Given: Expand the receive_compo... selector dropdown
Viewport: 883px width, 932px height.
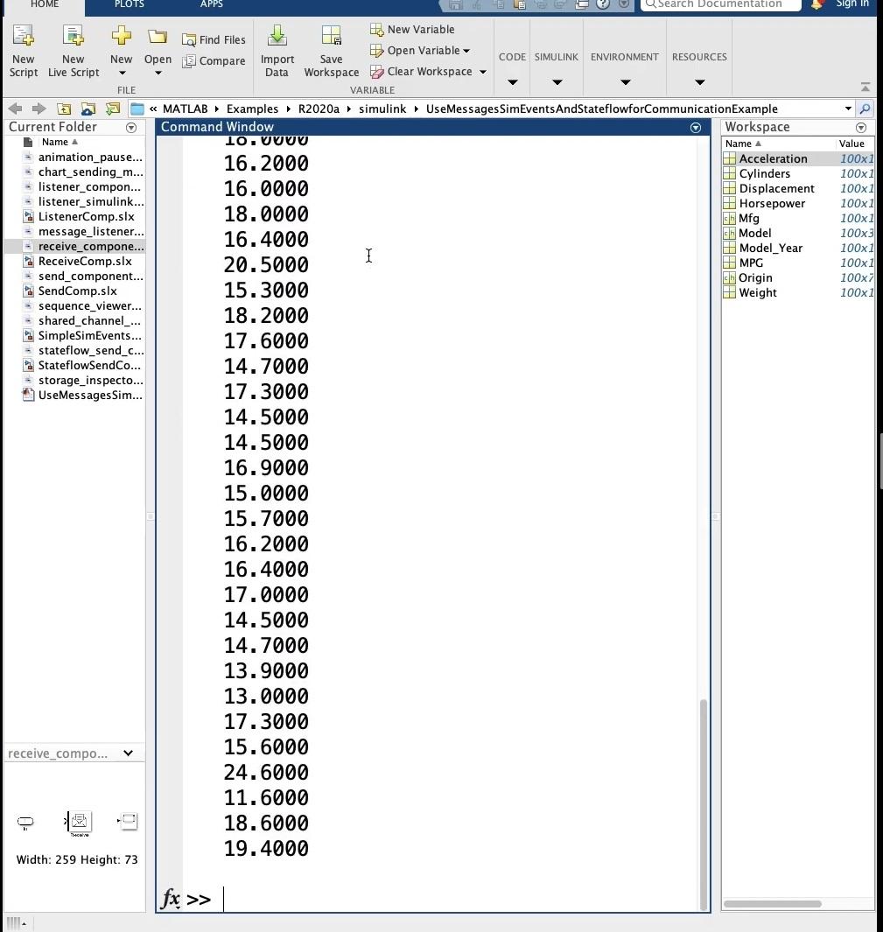Looking at the screenshot, I should click(128, 753).
